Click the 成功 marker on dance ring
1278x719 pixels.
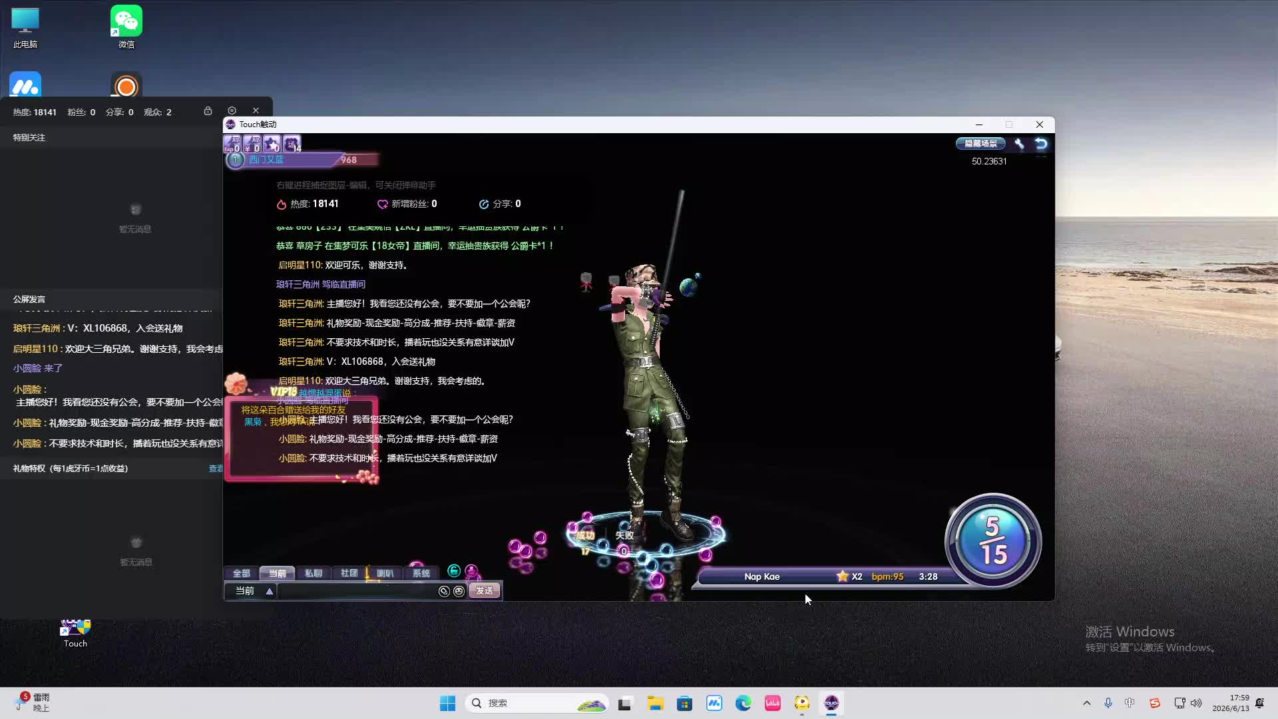[x=585, y=536]
